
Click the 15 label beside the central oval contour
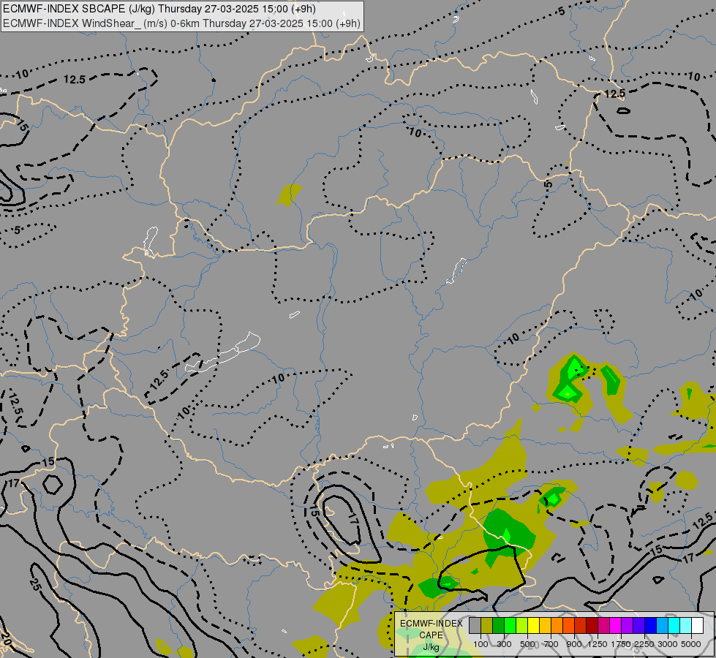(x=314, y=512)
